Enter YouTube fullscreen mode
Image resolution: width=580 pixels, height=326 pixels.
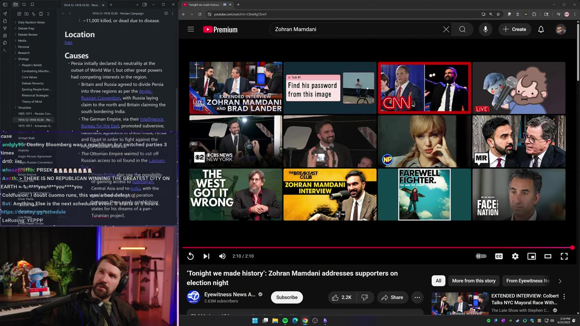[564, 256]
